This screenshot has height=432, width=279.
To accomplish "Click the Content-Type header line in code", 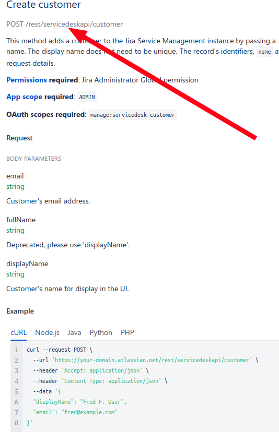I will point(100,381).
